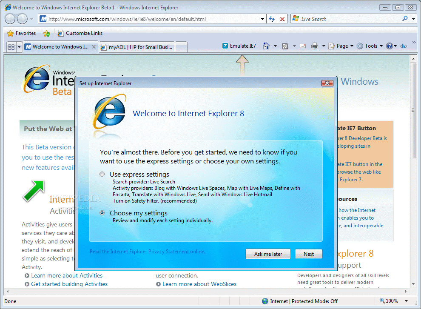
Task: Click the Add to Favorites Bar icon
Action: (x=47, y=33)
